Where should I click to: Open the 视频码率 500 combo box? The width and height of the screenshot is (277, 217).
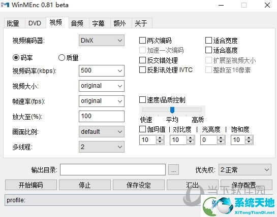(x=102, y=70)
